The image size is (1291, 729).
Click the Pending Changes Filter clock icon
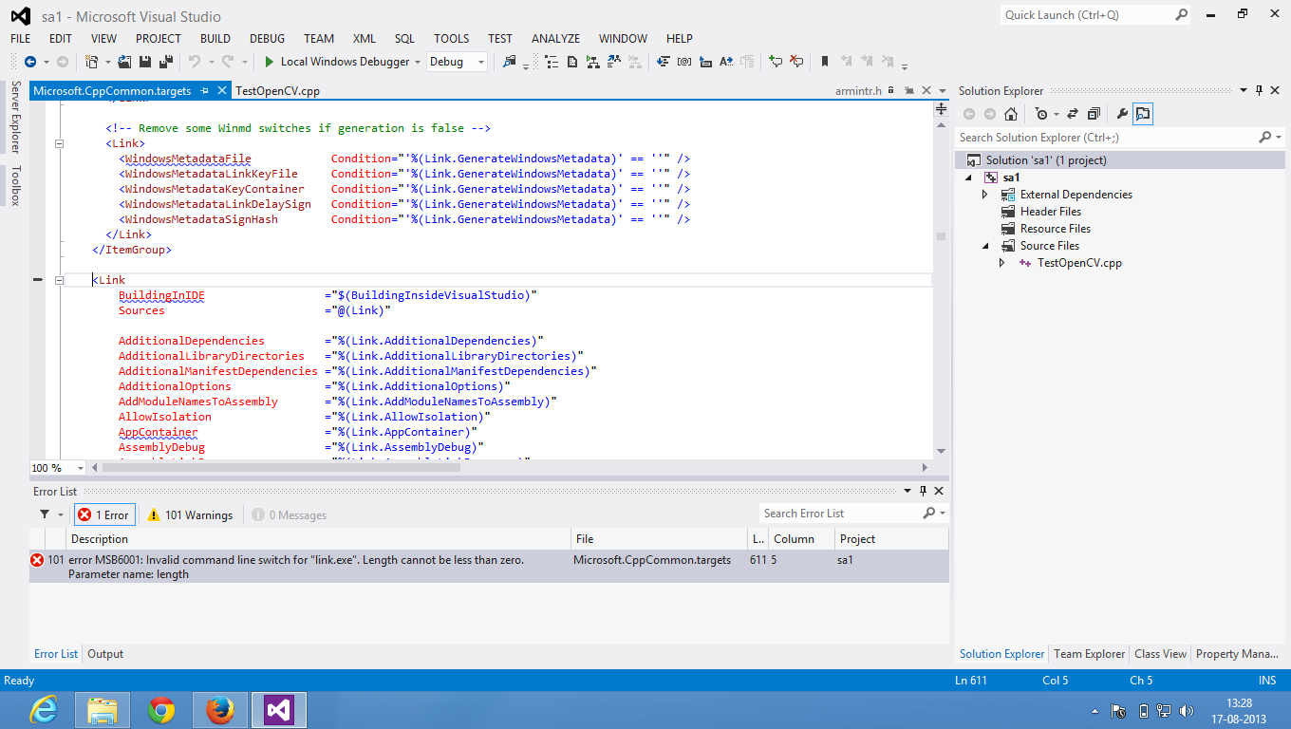1041,114
